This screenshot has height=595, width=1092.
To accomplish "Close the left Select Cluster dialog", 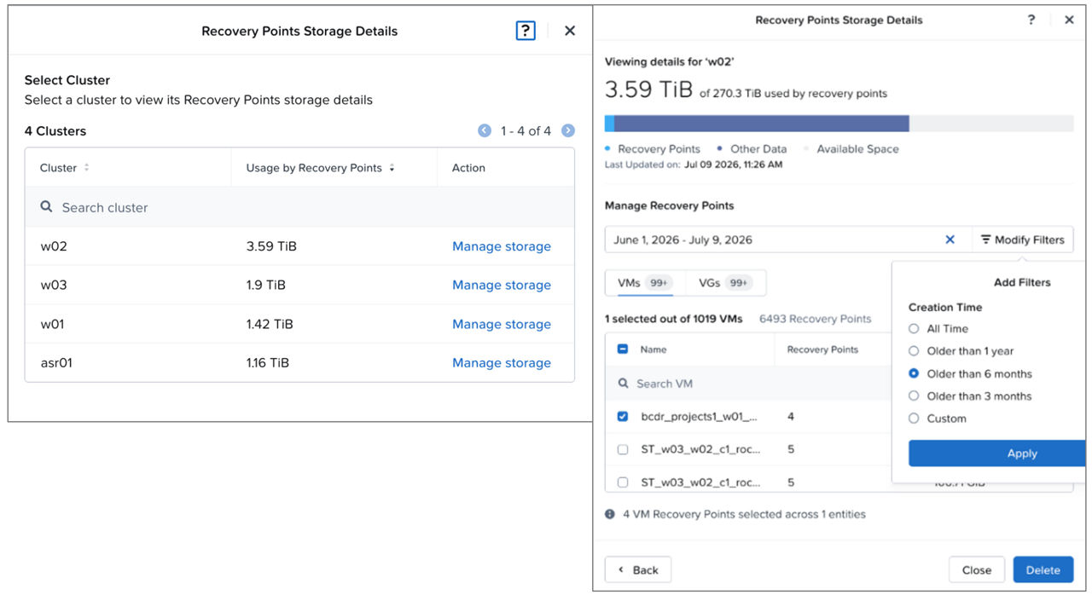I will click(570, 31).
